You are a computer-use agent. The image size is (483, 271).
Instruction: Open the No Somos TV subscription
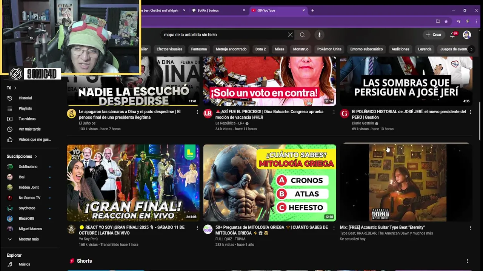point(29,198)
